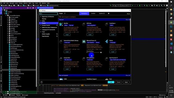This screenshot has height=98, width=174.
Task: Open the app run configuration dropdown
Action: click(x=116, y=5)
